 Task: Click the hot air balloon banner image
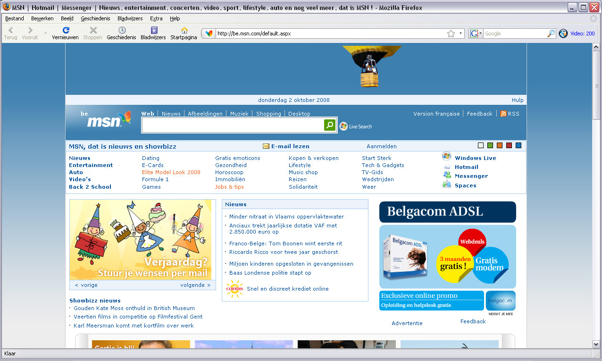pyautogui.click(x=371, y=67)
